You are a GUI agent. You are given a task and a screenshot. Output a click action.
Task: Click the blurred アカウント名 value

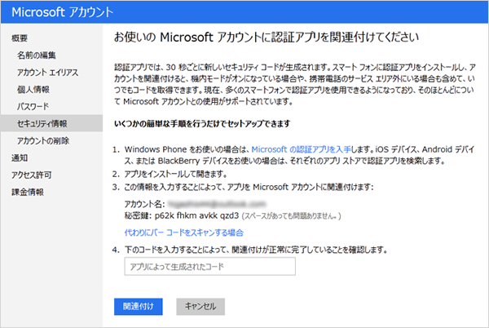pyautogui.click(x=217, y=204)
